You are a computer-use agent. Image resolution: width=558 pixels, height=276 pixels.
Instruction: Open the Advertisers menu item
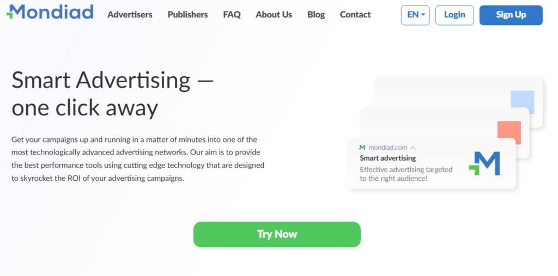pos(130,15)
